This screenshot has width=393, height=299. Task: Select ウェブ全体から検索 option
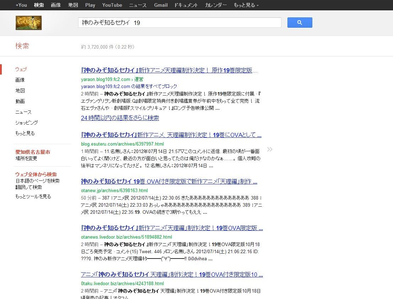(36, 174)
